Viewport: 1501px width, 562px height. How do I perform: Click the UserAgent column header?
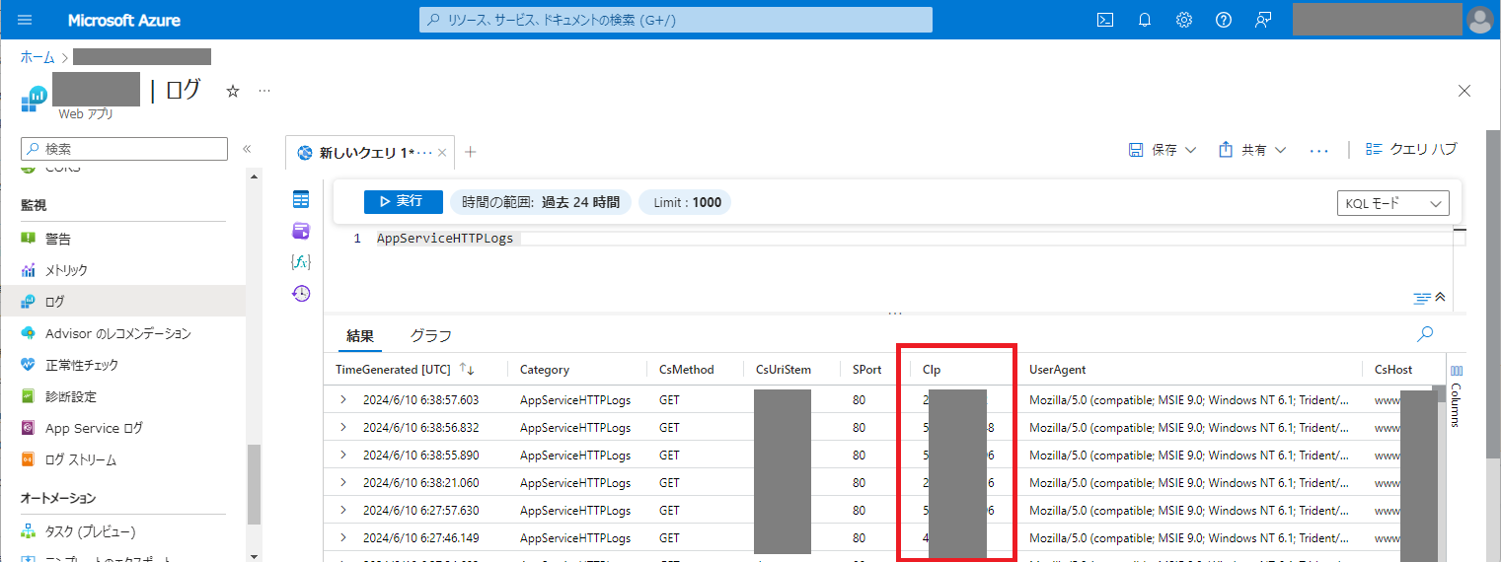point(1057,370)
